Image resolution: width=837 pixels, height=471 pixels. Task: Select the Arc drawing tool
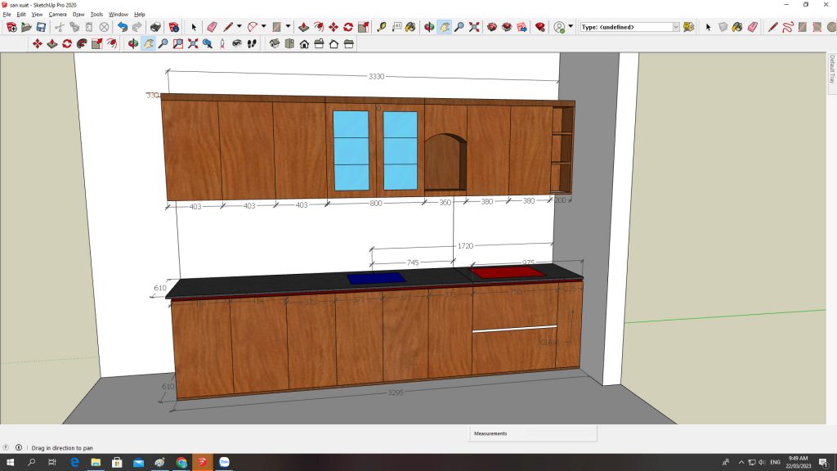(253, 27)
